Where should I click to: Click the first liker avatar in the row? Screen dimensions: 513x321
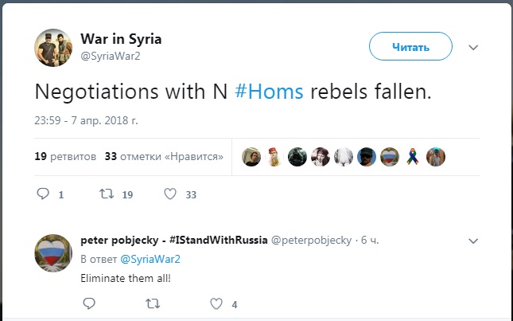tap(251, 156)
